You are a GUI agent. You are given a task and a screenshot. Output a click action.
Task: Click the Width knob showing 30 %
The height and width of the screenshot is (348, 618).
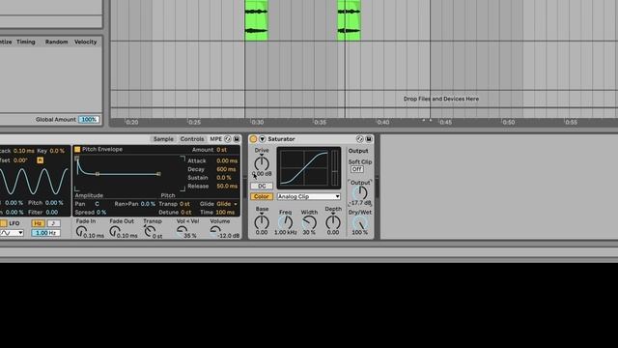(309, 223)
